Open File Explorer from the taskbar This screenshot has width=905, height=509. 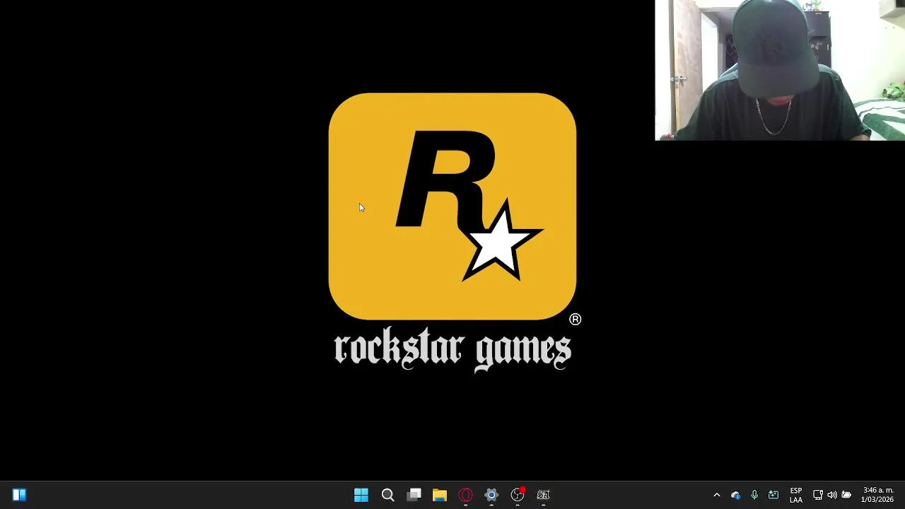tap(440, 495)
